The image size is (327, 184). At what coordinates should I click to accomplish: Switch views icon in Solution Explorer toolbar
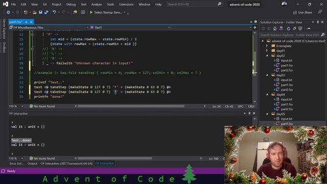coord(281,29)
